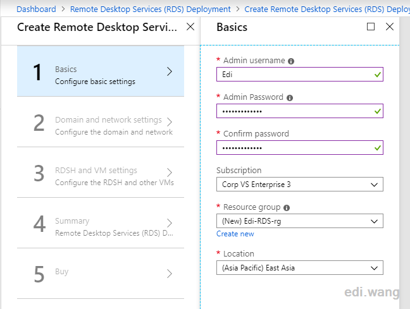Open the Admin username info tooltip icon
This screenshot has width=410, height=309.
click(x=291, y=61)
